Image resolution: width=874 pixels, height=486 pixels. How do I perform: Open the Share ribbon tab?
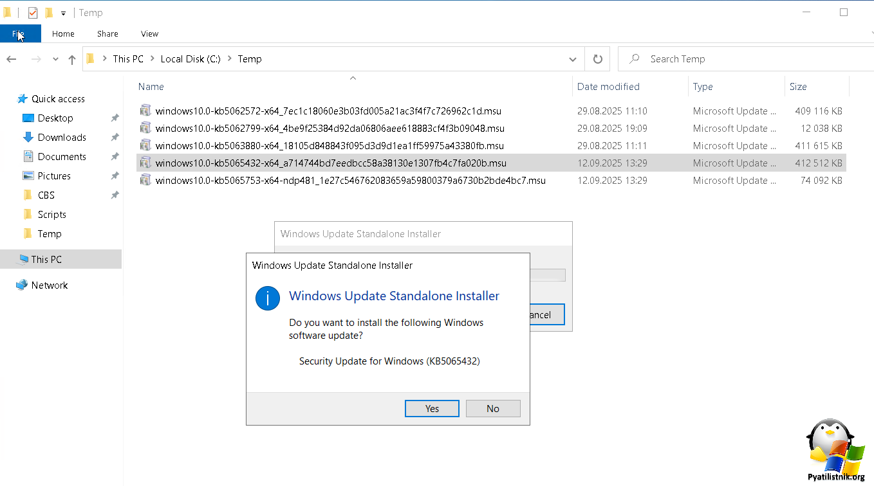click(x=107, y=33)
